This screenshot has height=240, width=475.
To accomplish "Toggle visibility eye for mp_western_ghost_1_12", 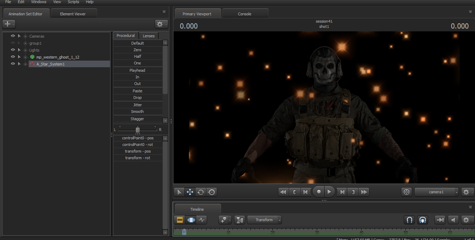I will (x=13, y=57).
